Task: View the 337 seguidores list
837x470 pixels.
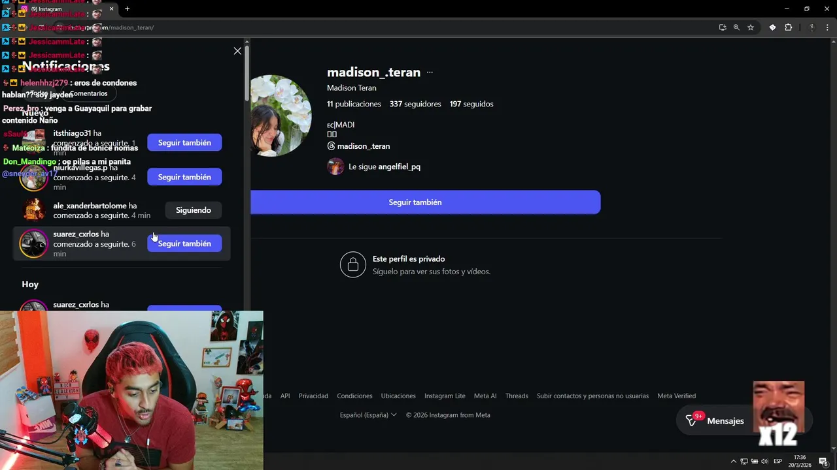Action: click(x=415, y=104)
